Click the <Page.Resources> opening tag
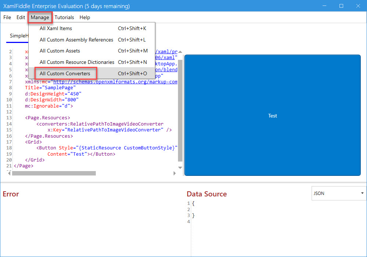This screenshot has height=257, width=367. 47,118
